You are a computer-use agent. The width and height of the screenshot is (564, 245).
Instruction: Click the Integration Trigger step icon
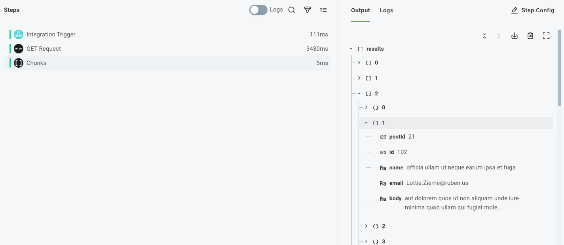point(18,34)
